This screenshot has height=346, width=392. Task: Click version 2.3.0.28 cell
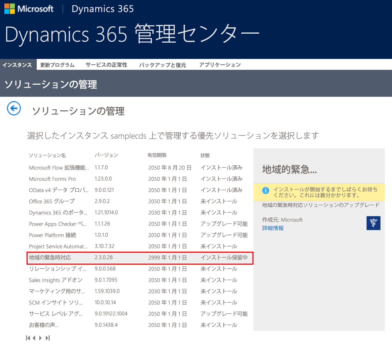pyautogui.click(x=104, y=258)
